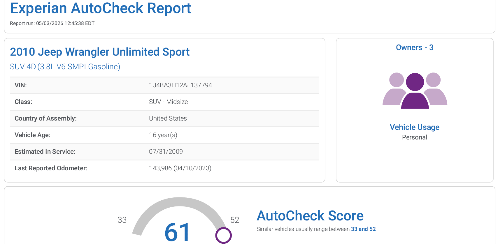Viewport: 498px width, 244px height.
Task: Click the SUV 4D (3.8L V6 SMPI Gasoline) subtitle
Action: pos(65,67)
